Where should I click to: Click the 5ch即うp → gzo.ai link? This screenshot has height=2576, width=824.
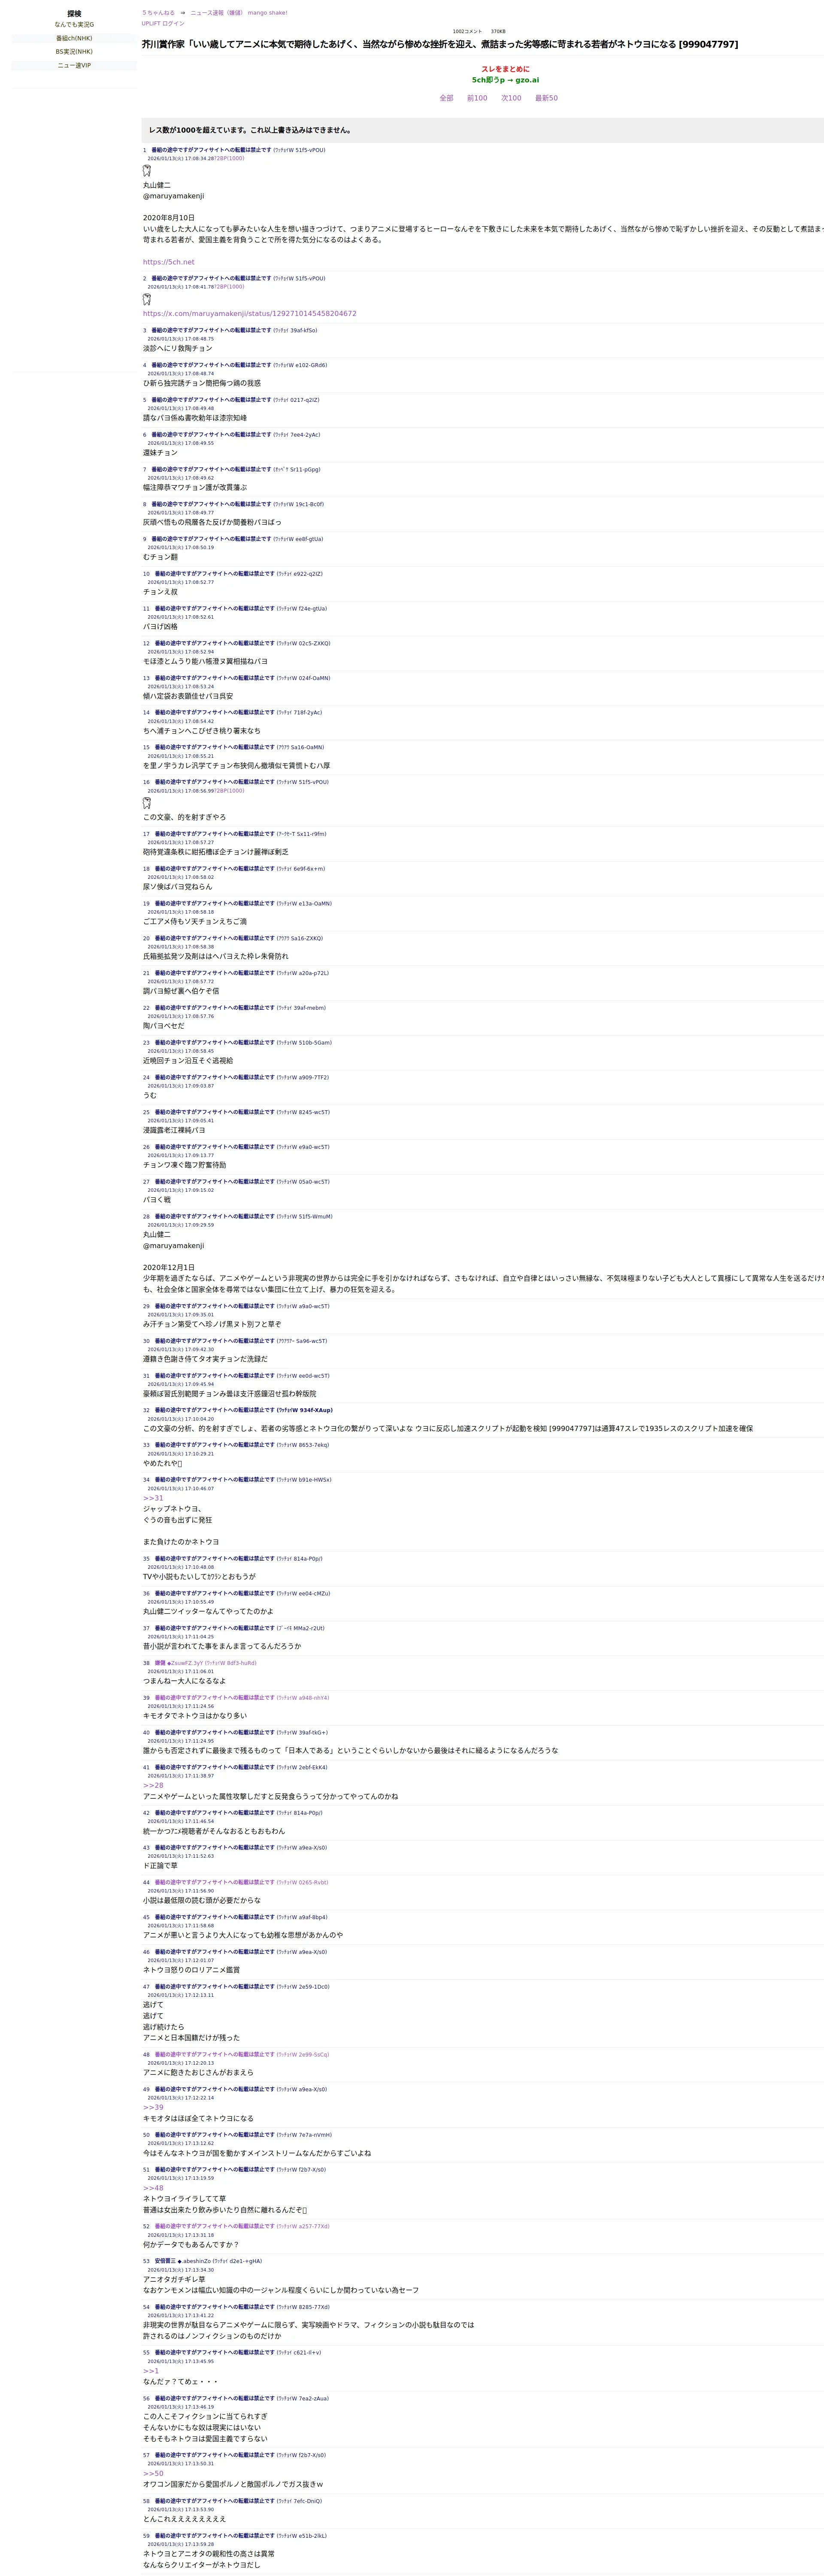coord(505,80)
